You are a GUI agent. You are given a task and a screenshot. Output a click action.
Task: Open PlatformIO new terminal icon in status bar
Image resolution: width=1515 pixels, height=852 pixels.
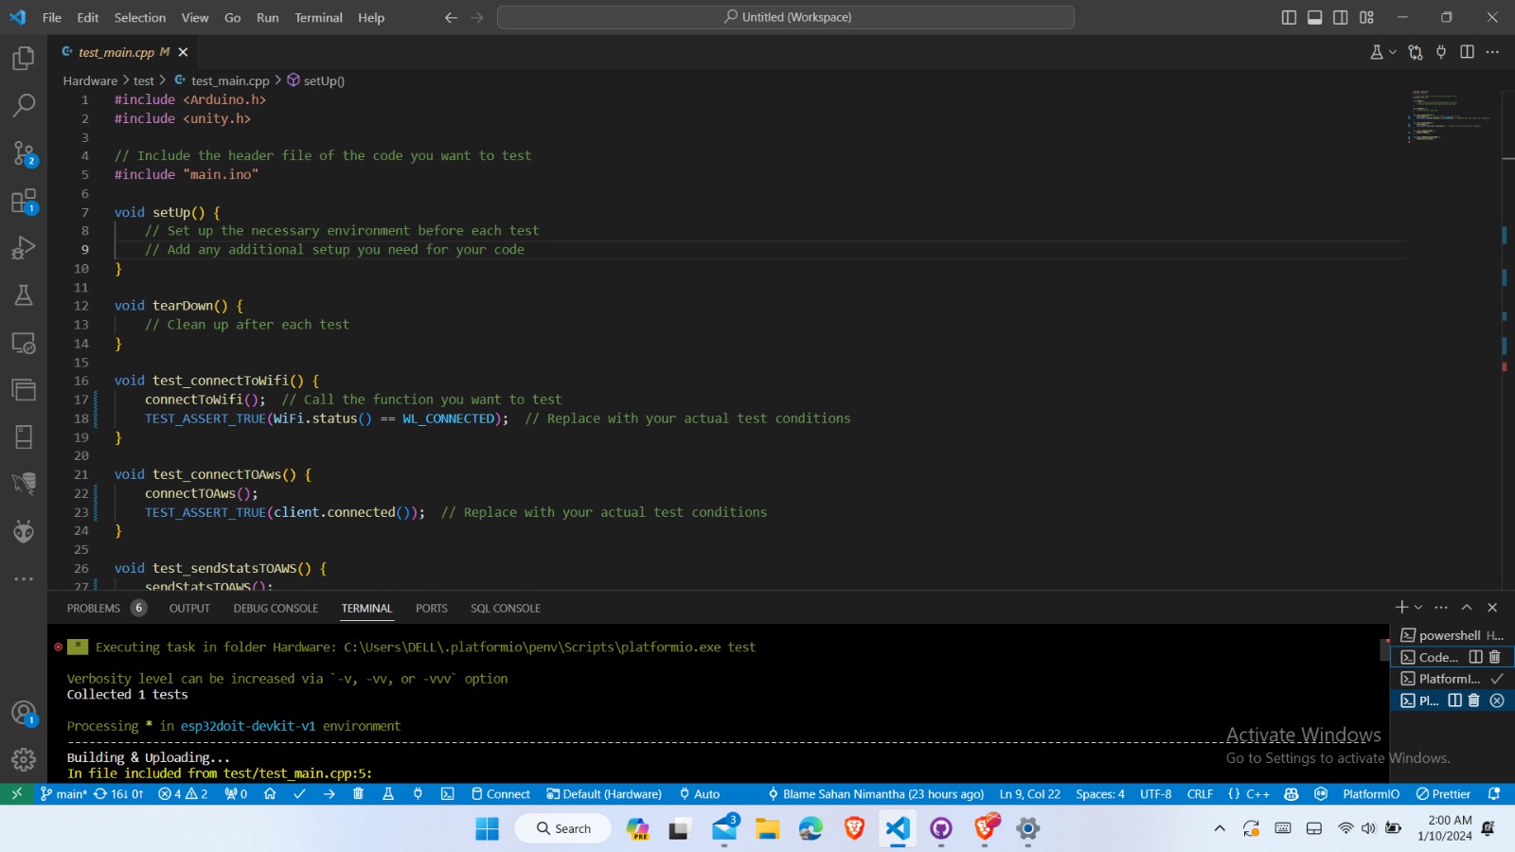coord(447,794)
